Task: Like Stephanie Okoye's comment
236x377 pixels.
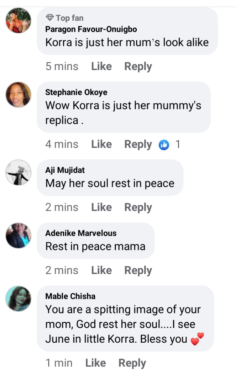Action: pyautogui.click(x=101, y=144)
